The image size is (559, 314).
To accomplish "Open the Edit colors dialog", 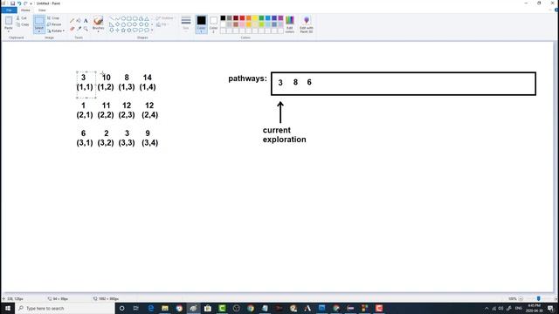I will pos(290,24).
